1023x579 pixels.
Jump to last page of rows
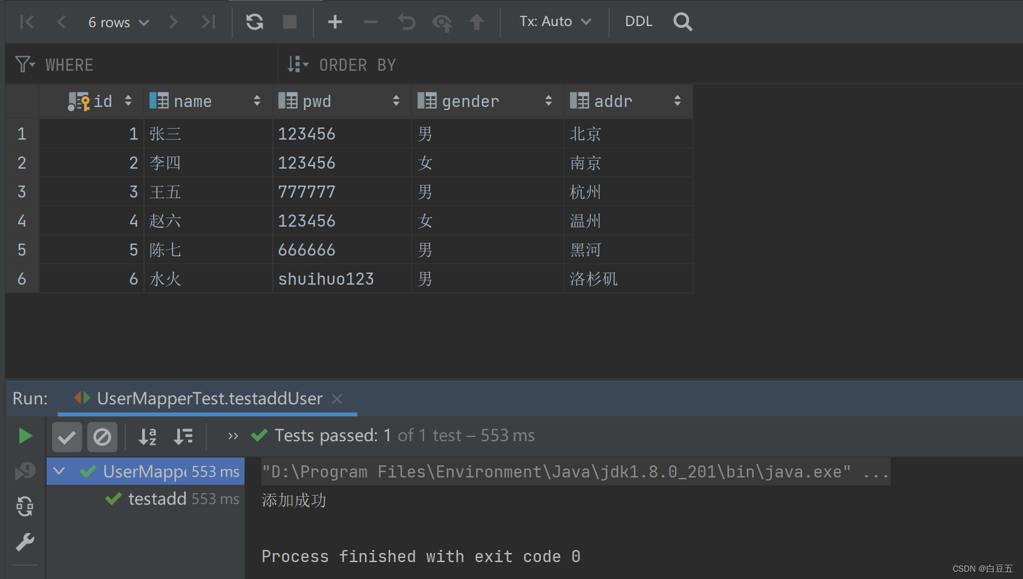[208, 22]
